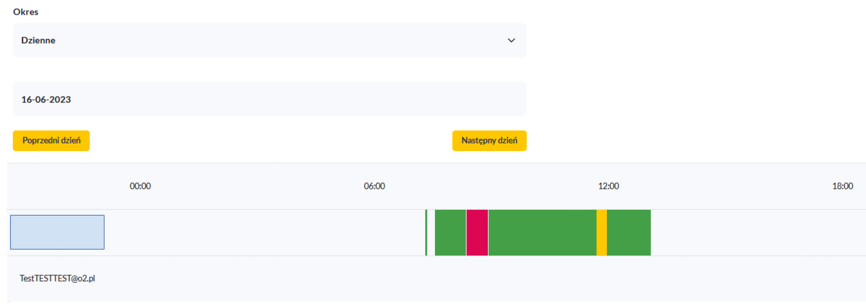Image resolution: width=866 pixels, height=304 pixels.
Task: Click the Okres label above the dropdown
Action: click(26, 12)
